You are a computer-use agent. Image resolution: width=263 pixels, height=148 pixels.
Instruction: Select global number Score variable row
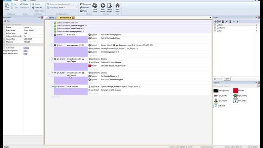click(x=131, y=23)
